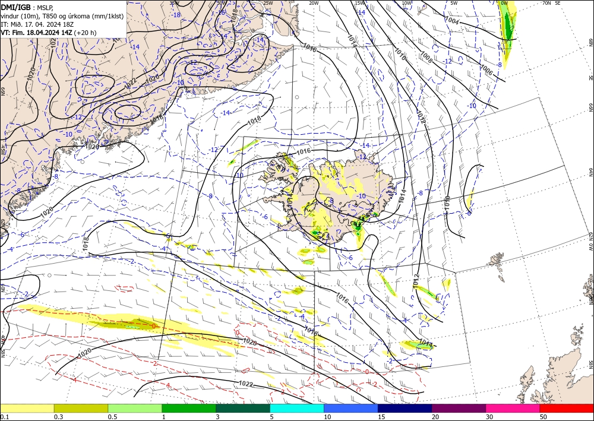Click the red 50+ legend swatch
Image resolution: width=594 pixels, height=421 pixels.
[567, 408]
